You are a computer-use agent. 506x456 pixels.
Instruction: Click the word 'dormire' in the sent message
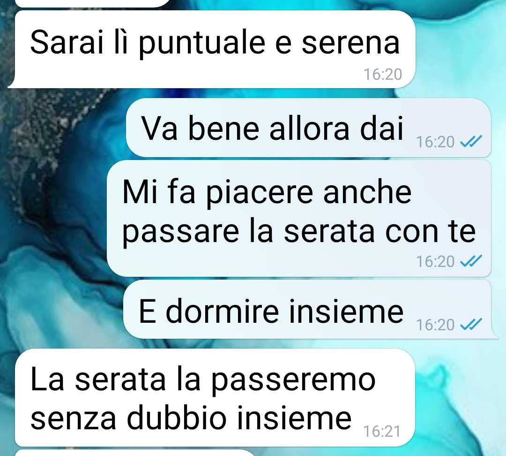(x=223, y=311)
